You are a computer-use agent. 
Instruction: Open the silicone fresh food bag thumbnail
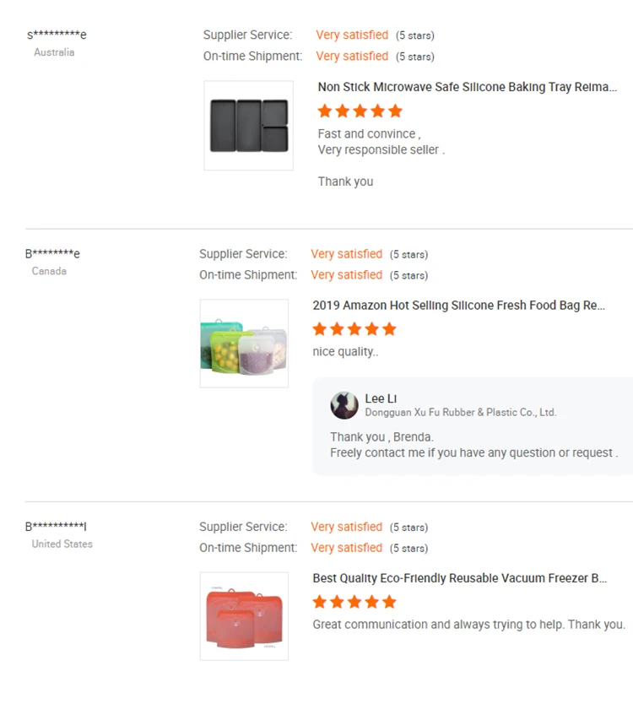pos(244,344)
